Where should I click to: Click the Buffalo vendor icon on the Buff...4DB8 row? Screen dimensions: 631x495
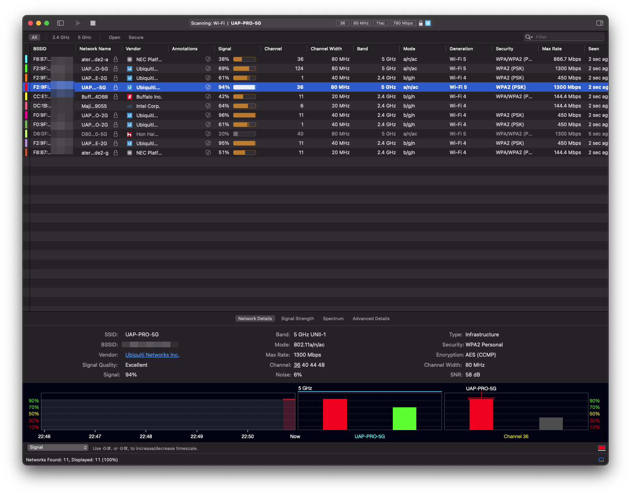(x=129, y=97)
